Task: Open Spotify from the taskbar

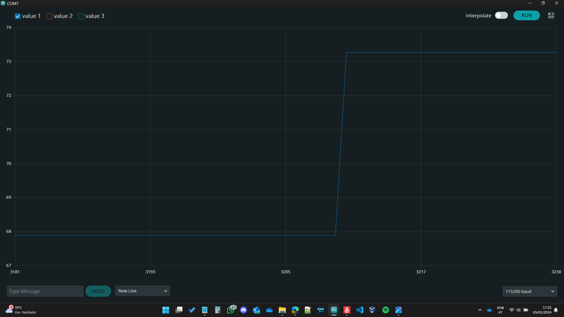Action: click(x=385, y=310)
